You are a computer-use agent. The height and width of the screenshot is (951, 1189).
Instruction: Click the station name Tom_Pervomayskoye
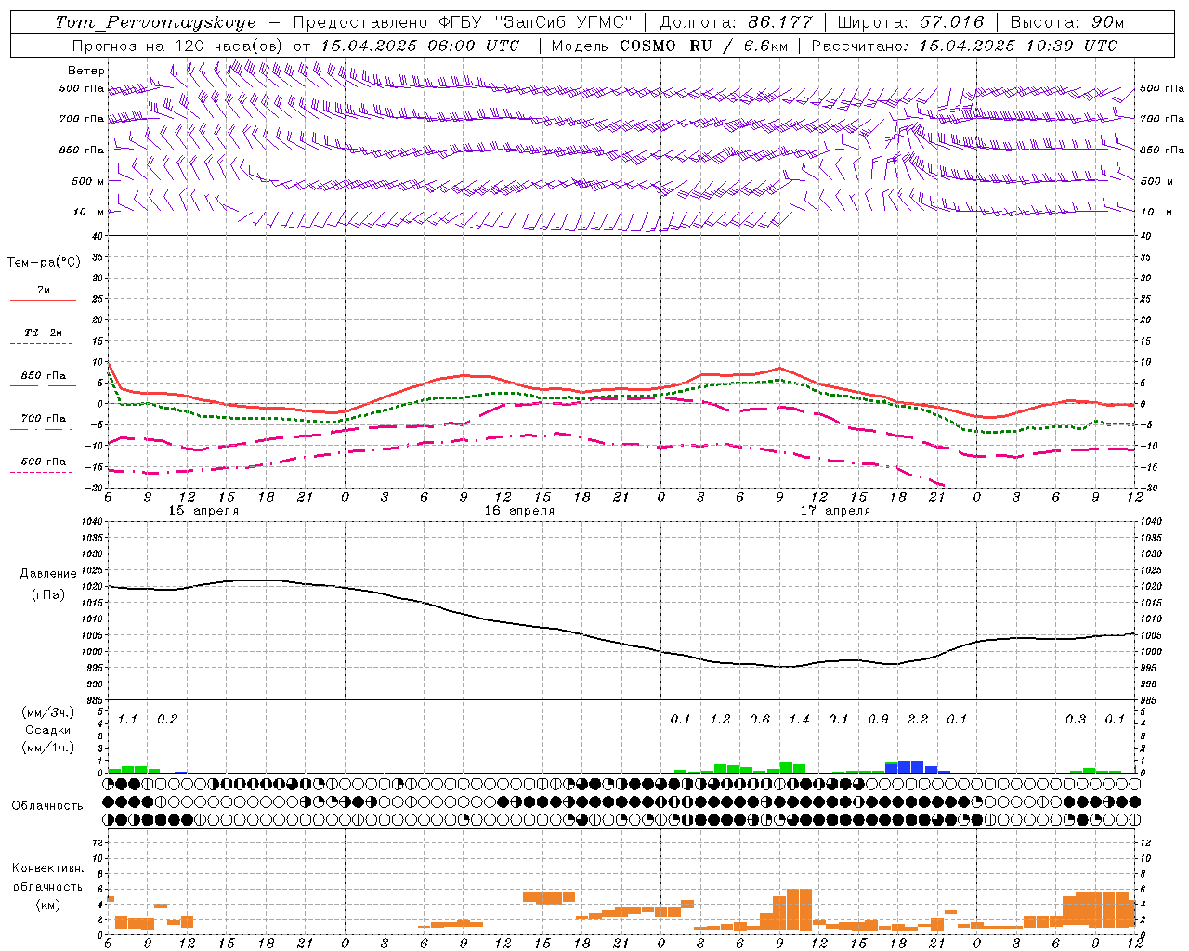point(155,22)
